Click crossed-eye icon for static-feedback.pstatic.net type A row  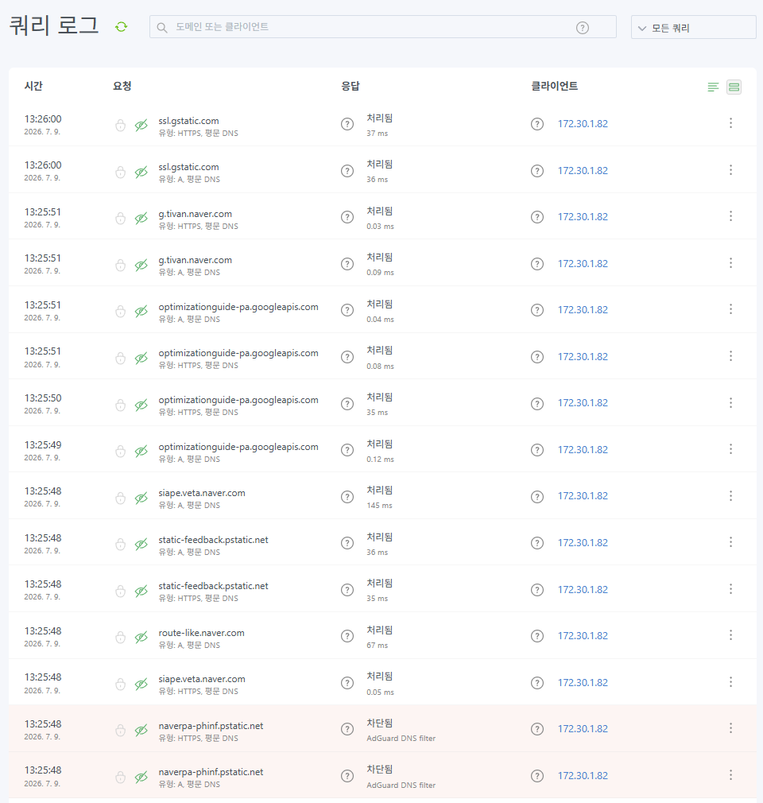(x=141, y=545)
